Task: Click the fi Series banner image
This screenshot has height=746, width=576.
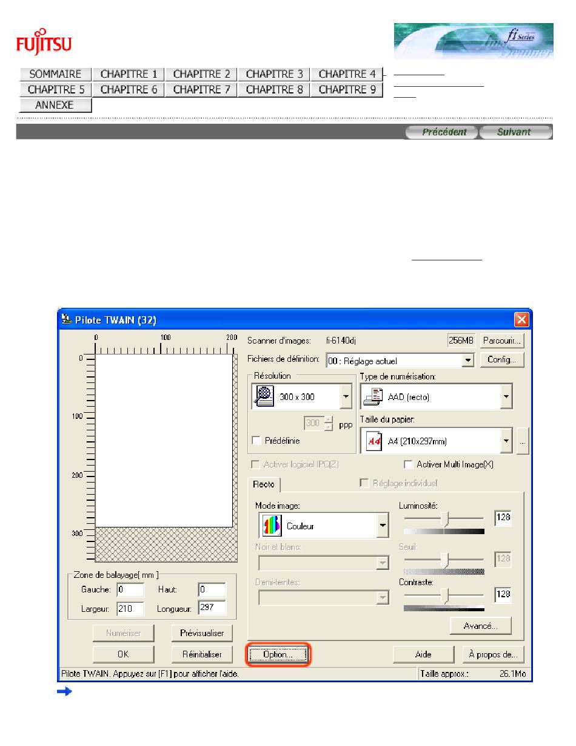Action: click(474, 41)
